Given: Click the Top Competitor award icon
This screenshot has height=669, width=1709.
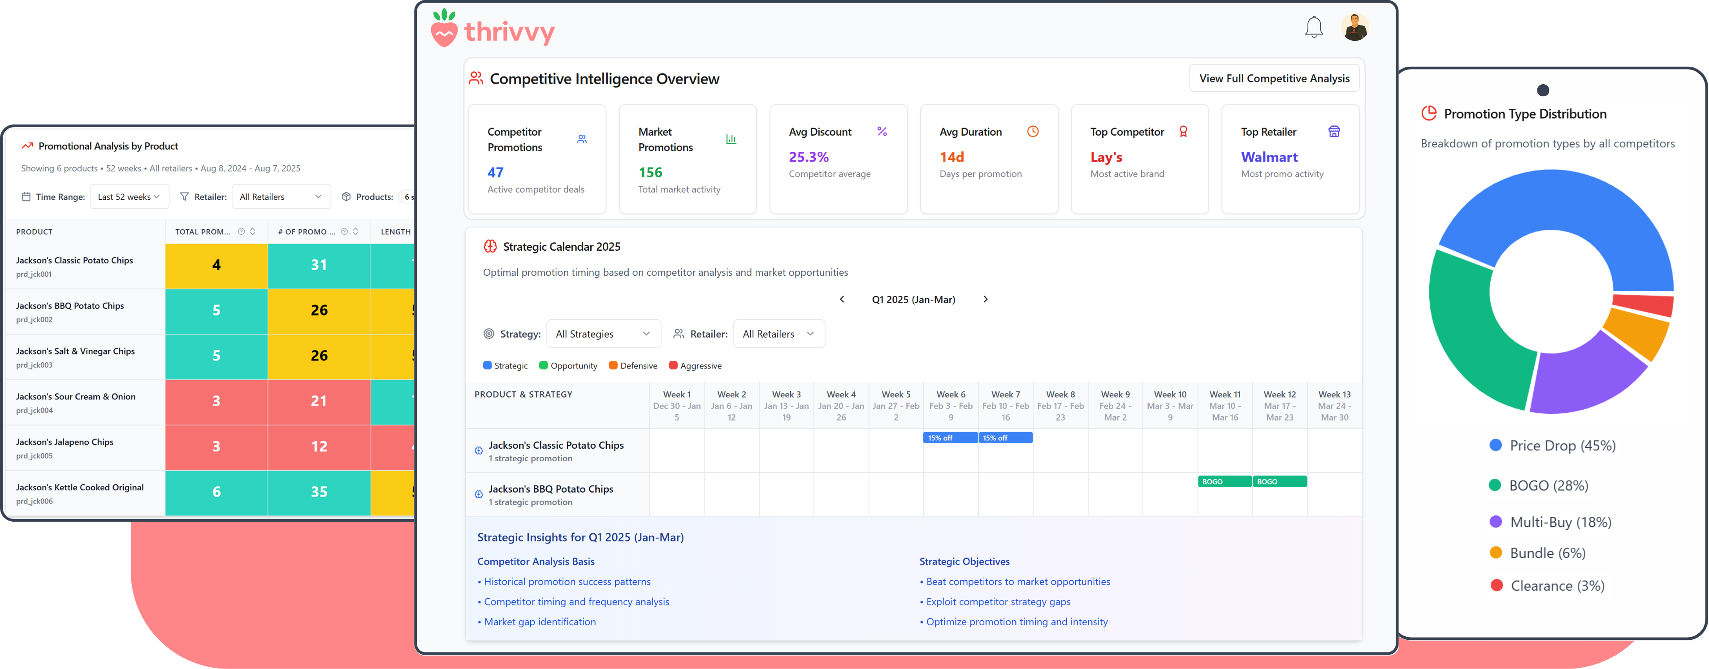Looking at the screenshot, I should point(1183,131).
